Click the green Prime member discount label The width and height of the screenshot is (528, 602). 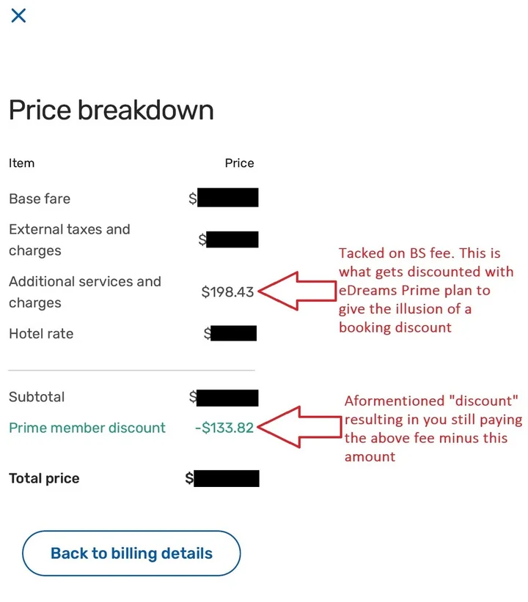click(x=87, y=428)
